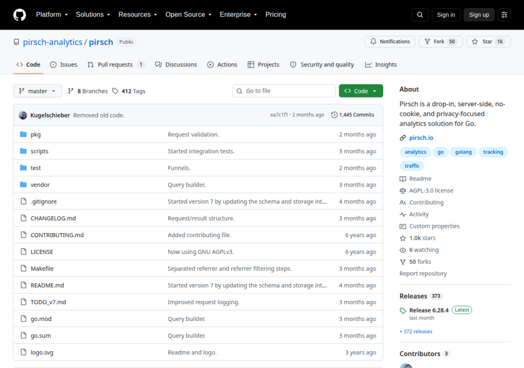Open the green Code dropdown button

coord(361,91)
